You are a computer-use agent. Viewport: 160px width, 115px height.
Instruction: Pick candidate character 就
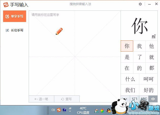point(152,57)
